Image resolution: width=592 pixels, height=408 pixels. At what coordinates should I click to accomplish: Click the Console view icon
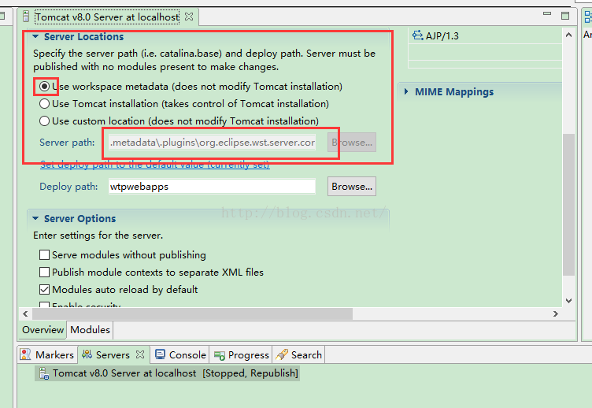pyautogui.click(x=160, y=354)
